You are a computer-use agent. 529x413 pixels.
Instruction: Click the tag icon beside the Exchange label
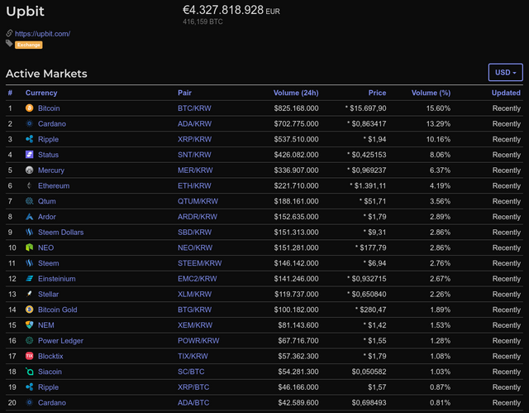[x=9, y=43]
